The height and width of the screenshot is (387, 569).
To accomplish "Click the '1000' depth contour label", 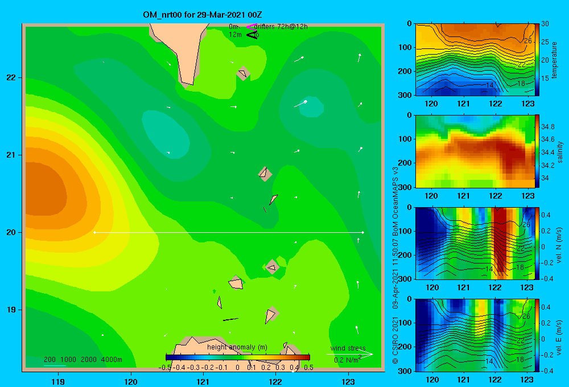I will (68, 360).
